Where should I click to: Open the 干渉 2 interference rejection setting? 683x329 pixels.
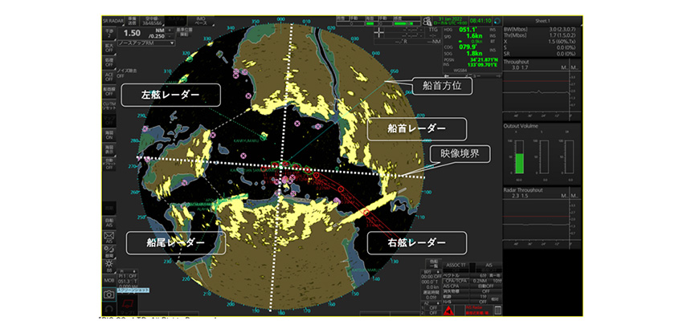click(109, 33)
